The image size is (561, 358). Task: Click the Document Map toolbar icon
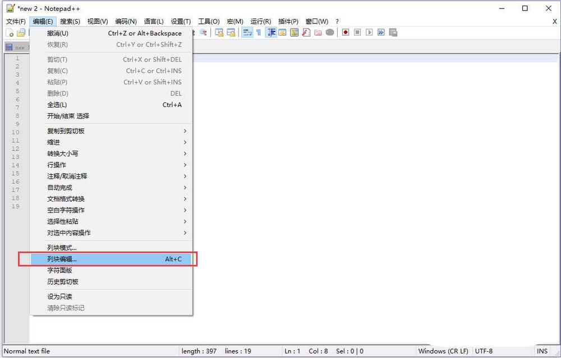click(294, 32)
